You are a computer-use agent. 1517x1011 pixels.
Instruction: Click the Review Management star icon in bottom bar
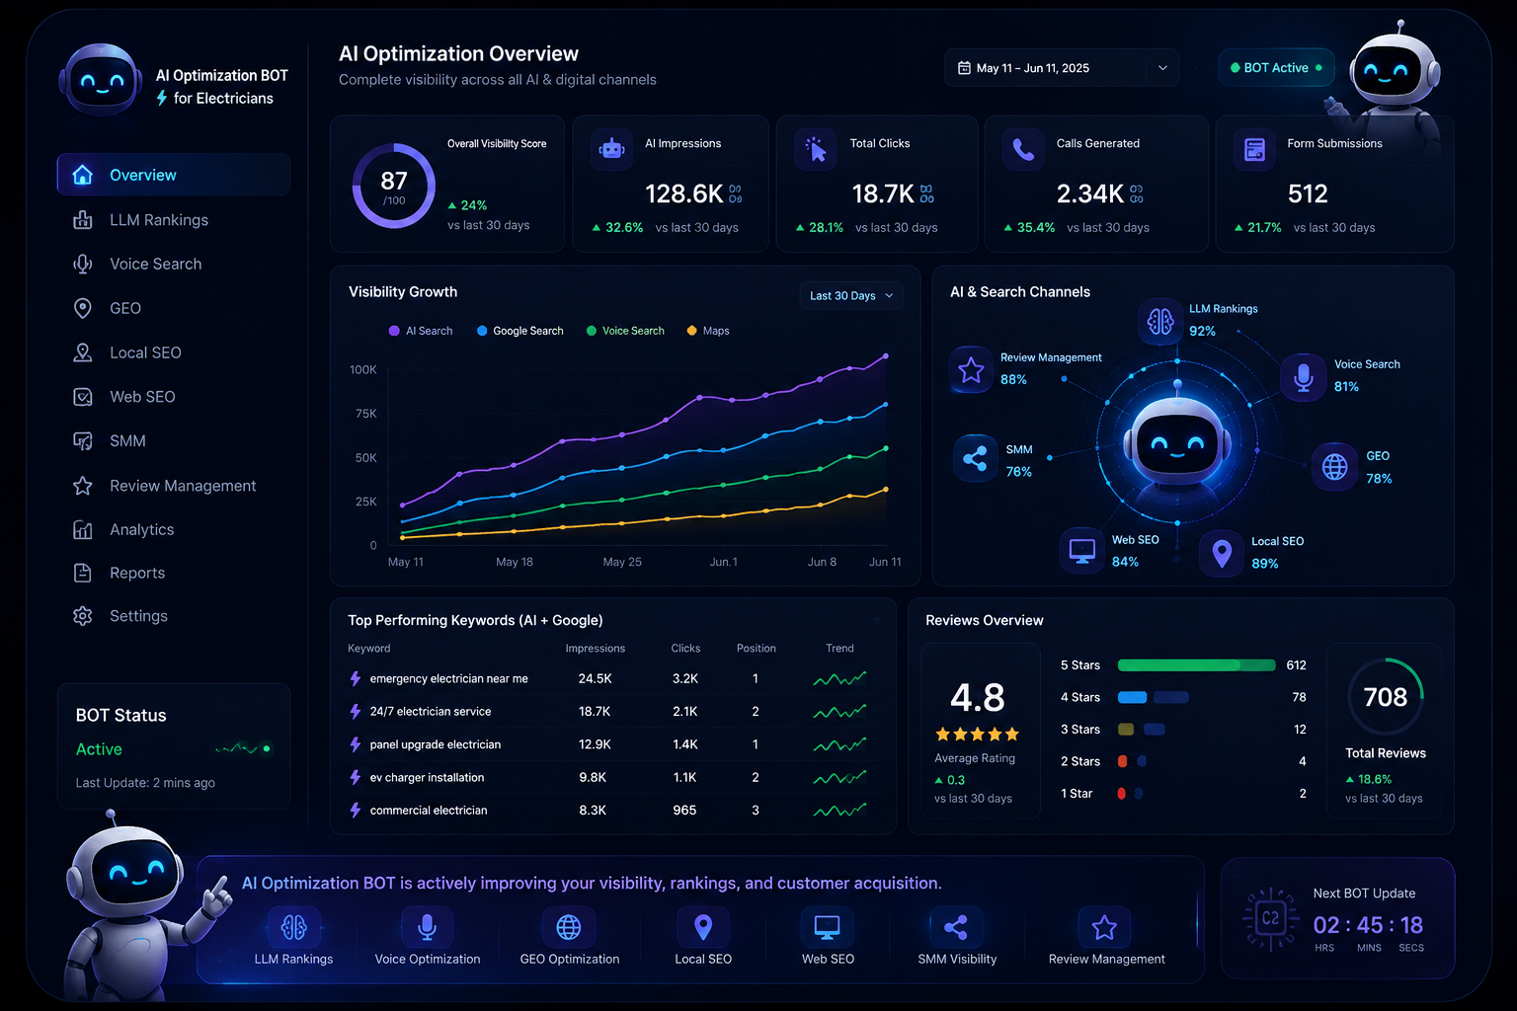click(1104, 927)
